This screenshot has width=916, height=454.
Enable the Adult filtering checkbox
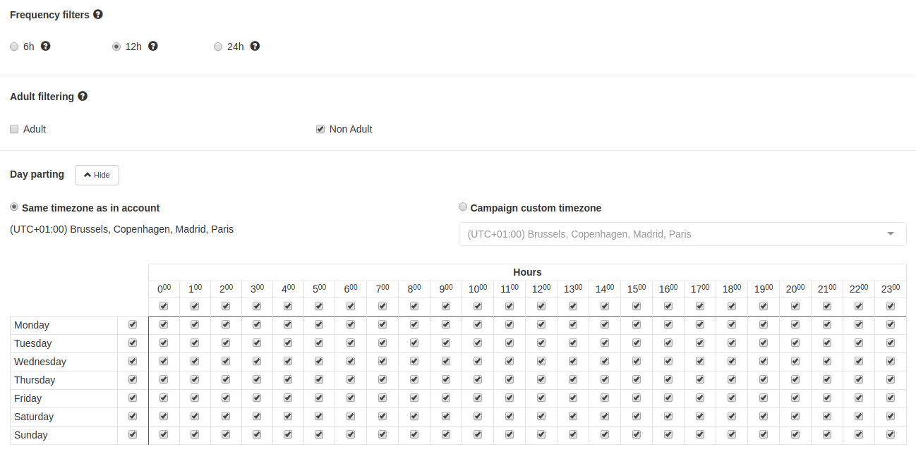pyautogui.click(x=14, y=130)
